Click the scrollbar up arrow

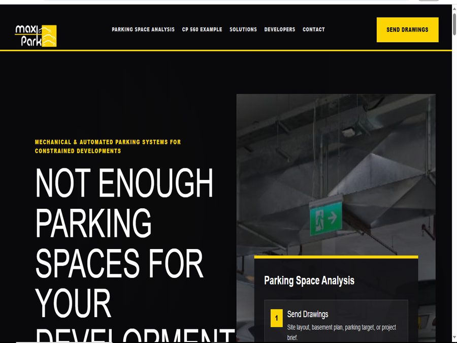click(x=454, y=9)
